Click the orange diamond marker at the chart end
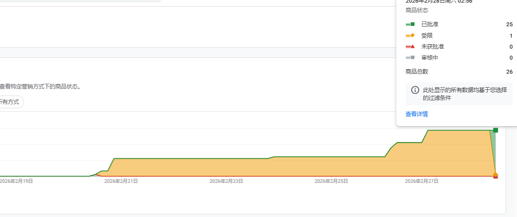Image resolution: width=517 pixels, height=217 pixels. [496, 174]
